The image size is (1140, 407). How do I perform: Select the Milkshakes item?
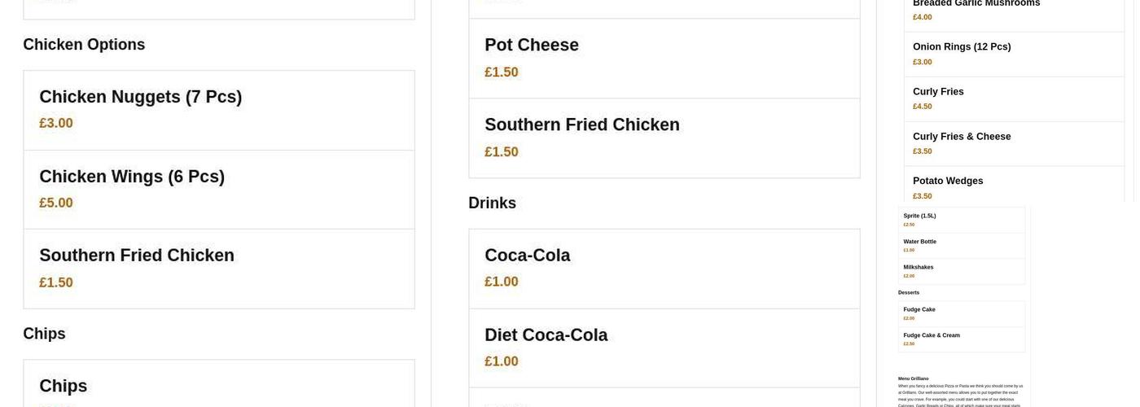coord(962,271)
